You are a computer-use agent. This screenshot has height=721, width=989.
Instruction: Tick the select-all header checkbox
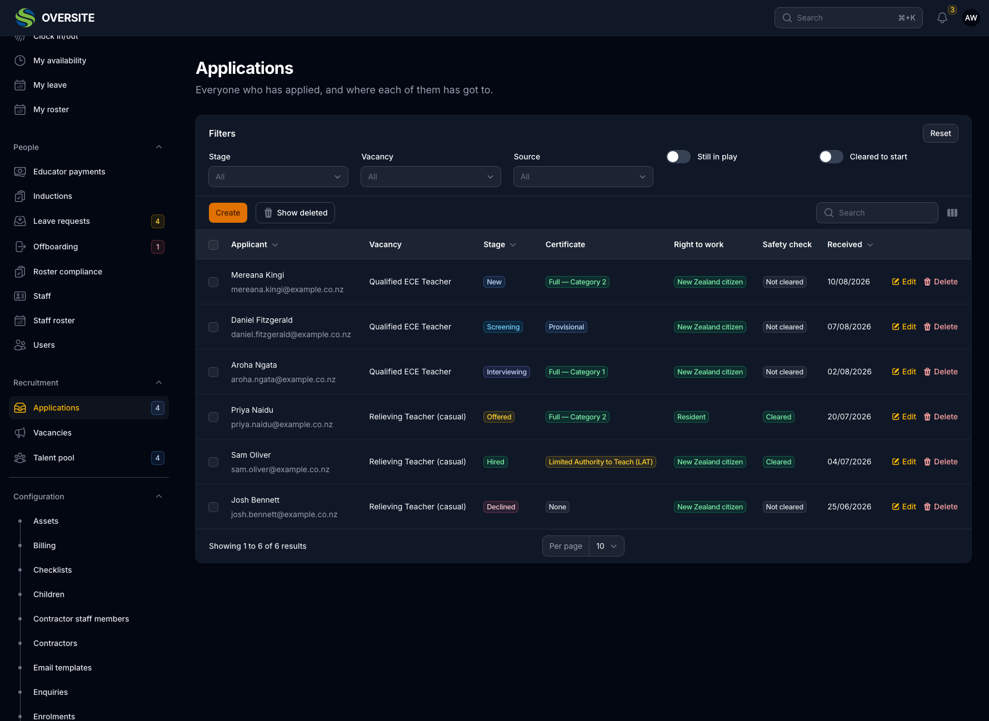coord(213,245)
